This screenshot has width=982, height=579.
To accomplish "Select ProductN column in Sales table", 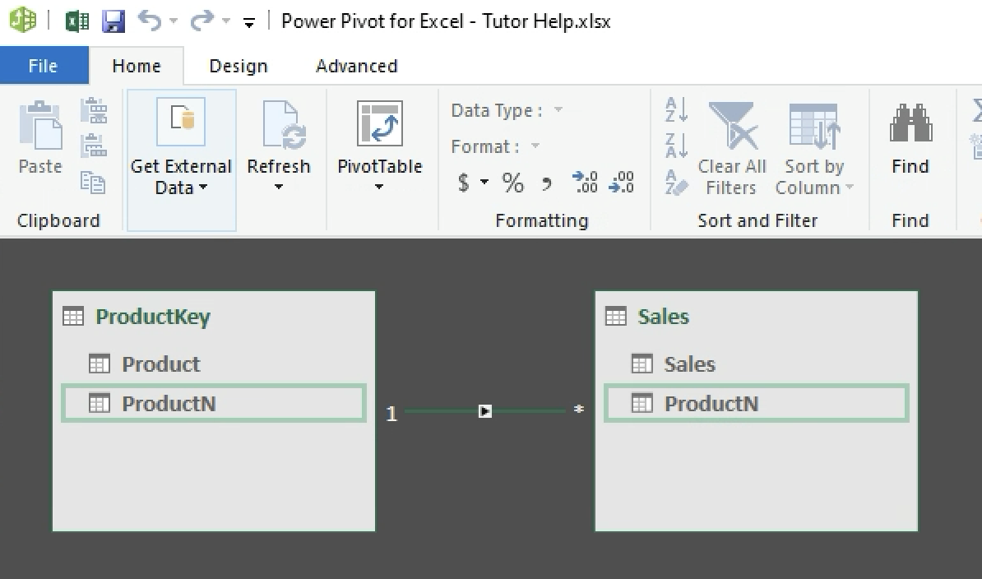I will tap(756, 403).
